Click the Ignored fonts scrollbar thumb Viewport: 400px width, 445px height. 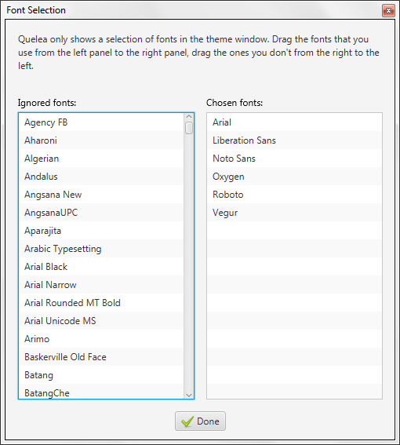[189, 128]
